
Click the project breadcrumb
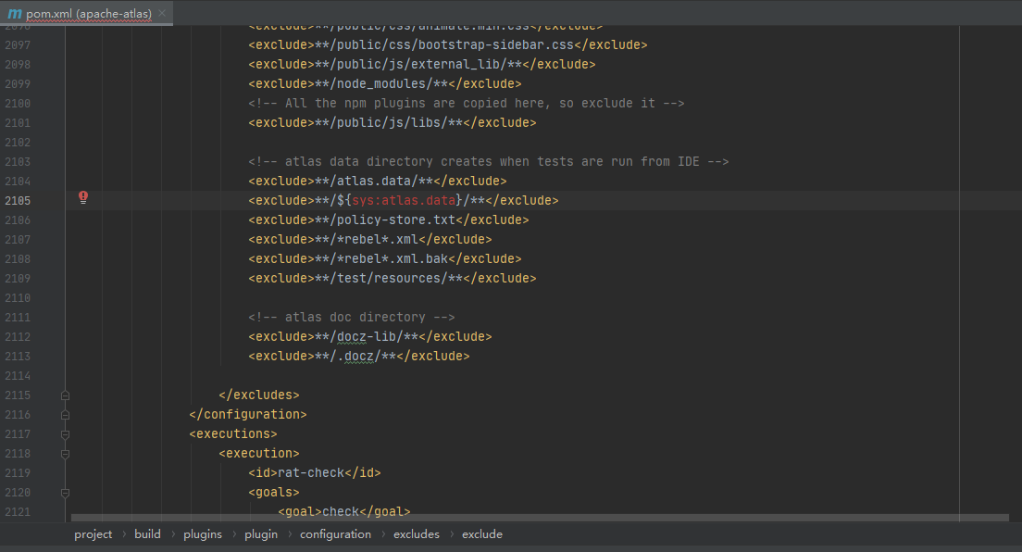pos(93,534)
